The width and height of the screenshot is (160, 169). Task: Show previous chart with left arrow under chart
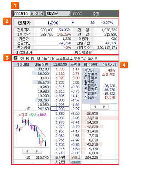coord(27,151)
